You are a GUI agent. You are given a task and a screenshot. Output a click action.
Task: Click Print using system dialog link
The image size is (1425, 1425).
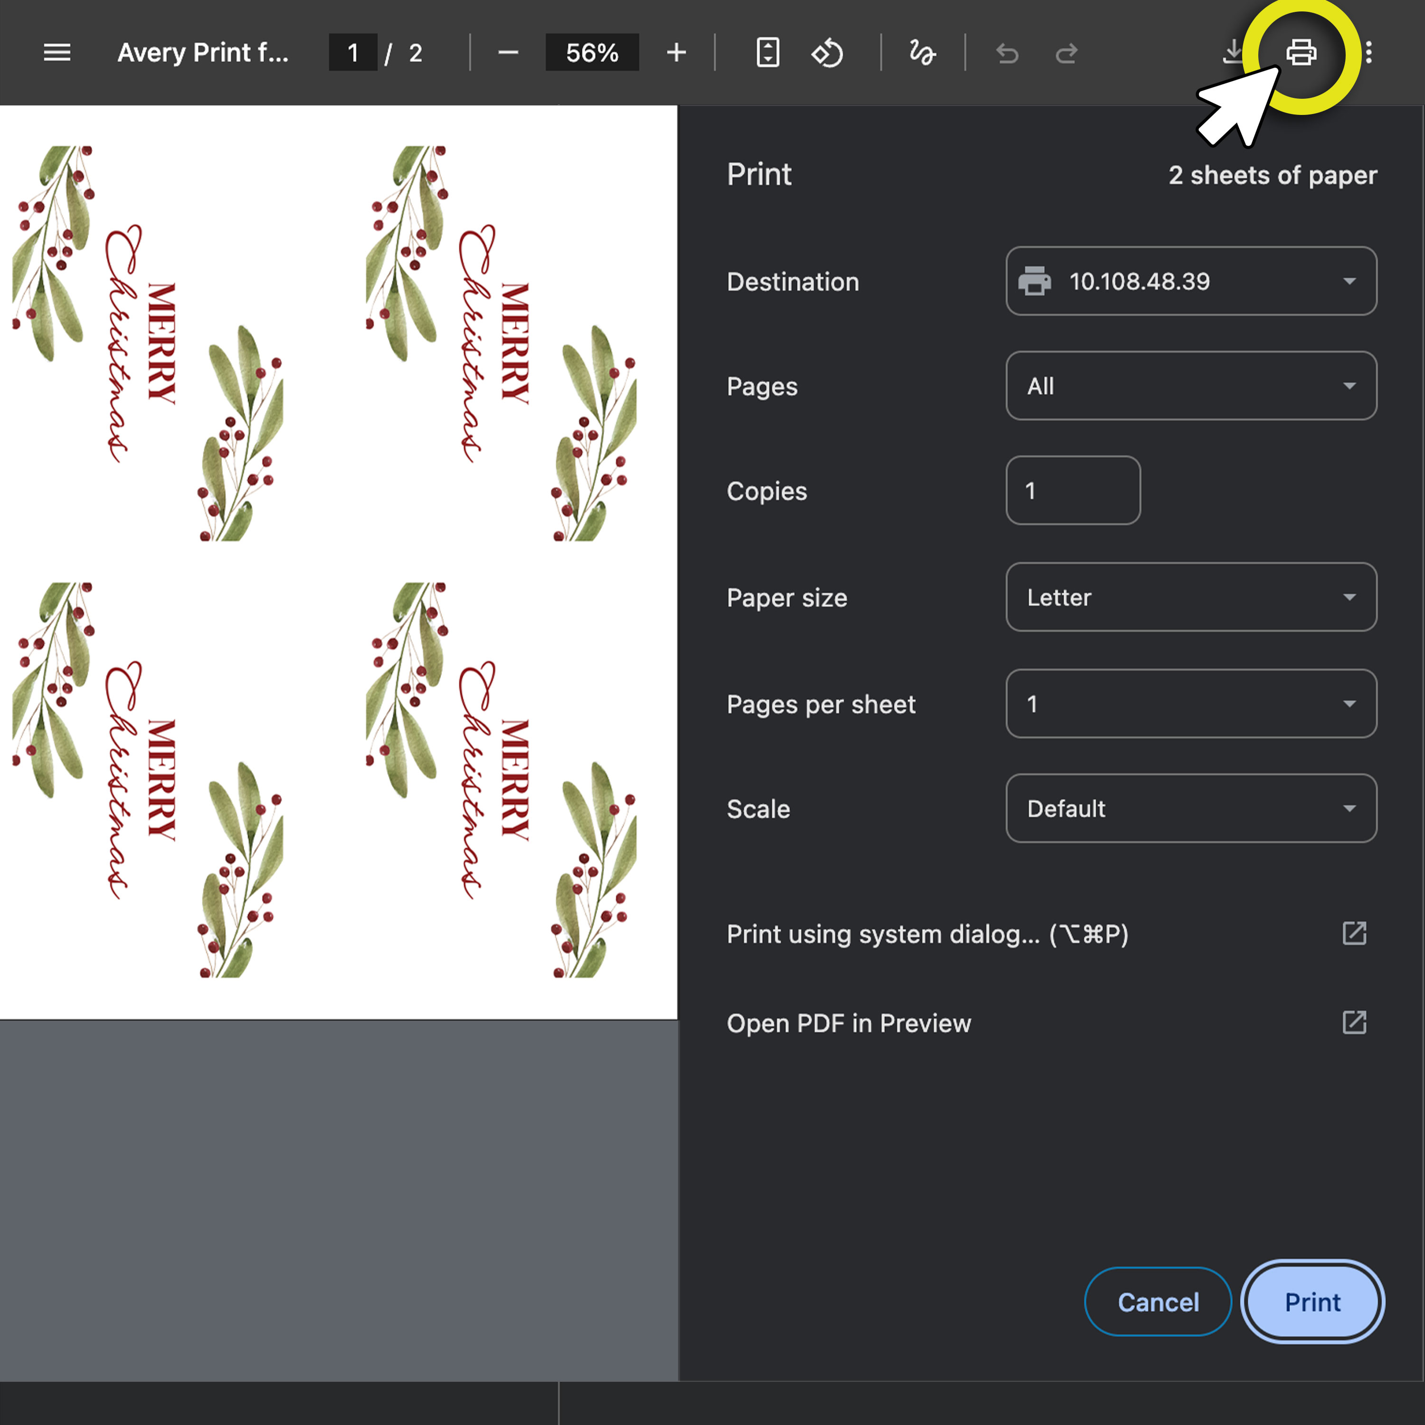coord(927,934)
